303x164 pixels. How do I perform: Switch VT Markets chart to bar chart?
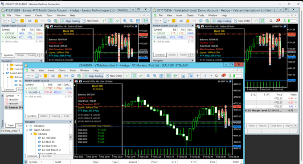pyautogui.click(x=128, y=76)
